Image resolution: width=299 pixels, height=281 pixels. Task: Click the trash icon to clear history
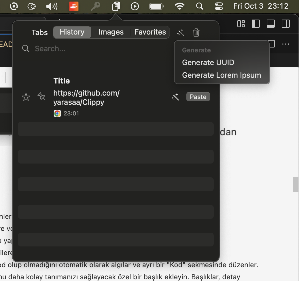tap(196, 33)
